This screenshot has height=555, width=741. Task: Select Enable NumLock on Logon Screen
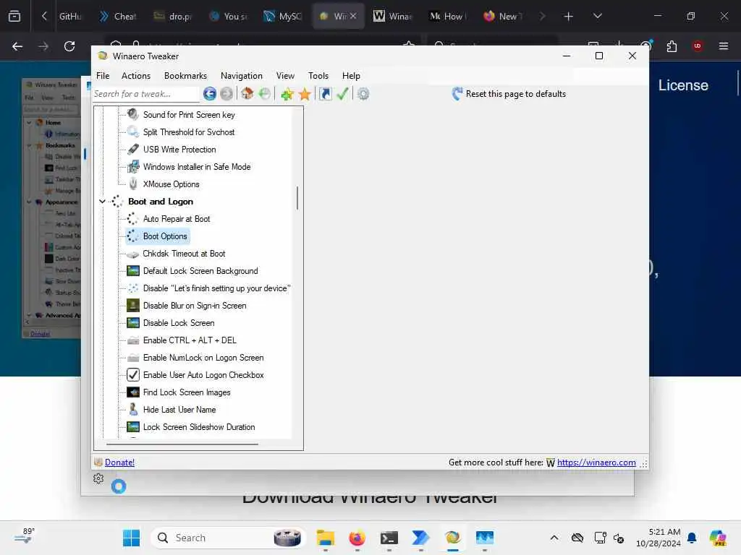203,358
